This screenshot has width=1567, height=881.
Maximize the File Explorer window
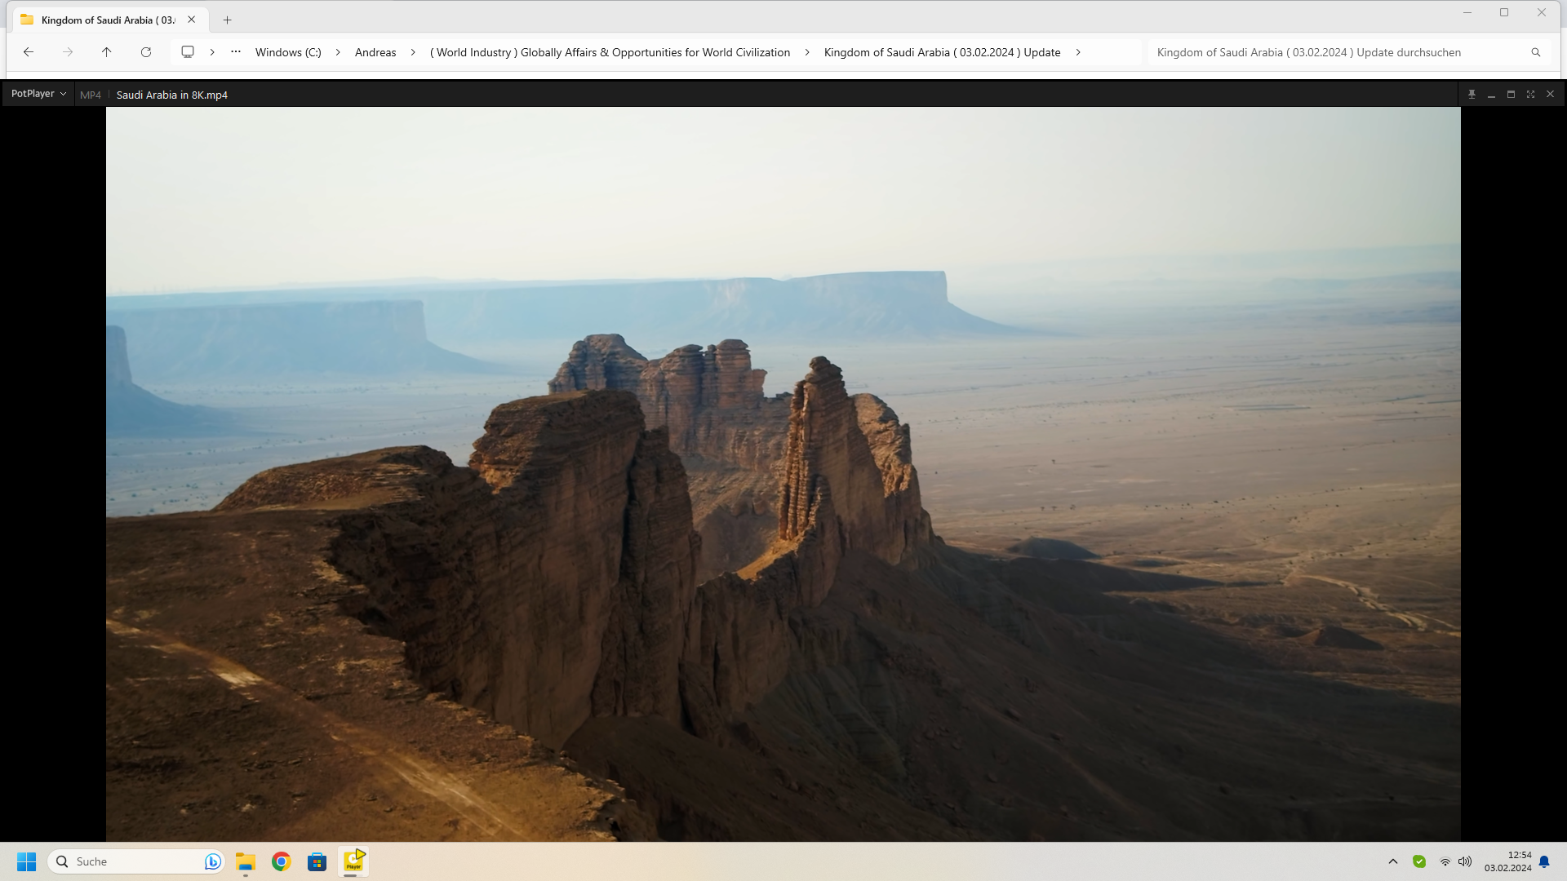(x=1504, y=12)
